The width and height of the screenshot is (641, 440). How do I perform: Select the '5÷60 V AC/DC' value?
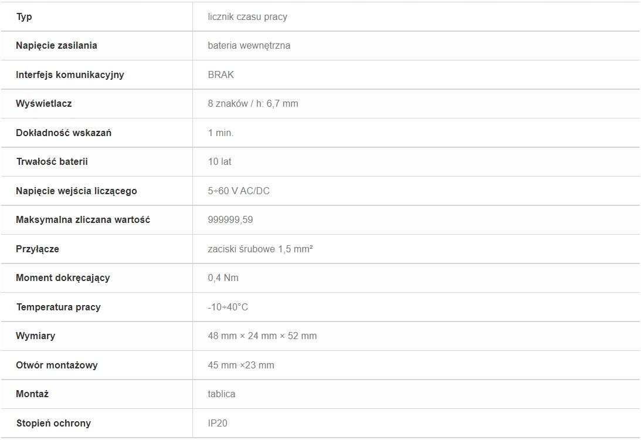(239, 191)
